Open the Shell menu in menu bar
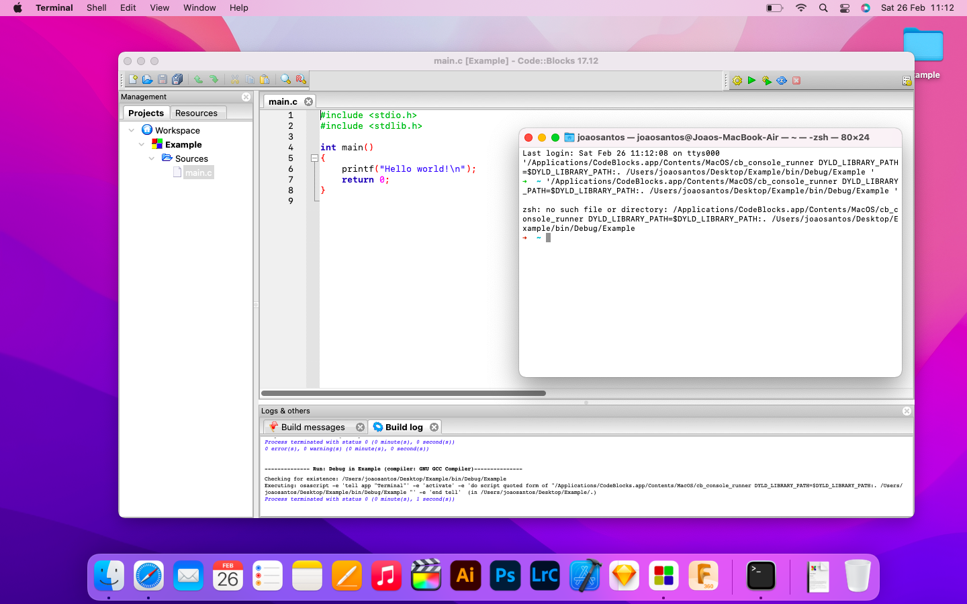The width and height of the screenshot is (967, 604). (x=96, y=8)
